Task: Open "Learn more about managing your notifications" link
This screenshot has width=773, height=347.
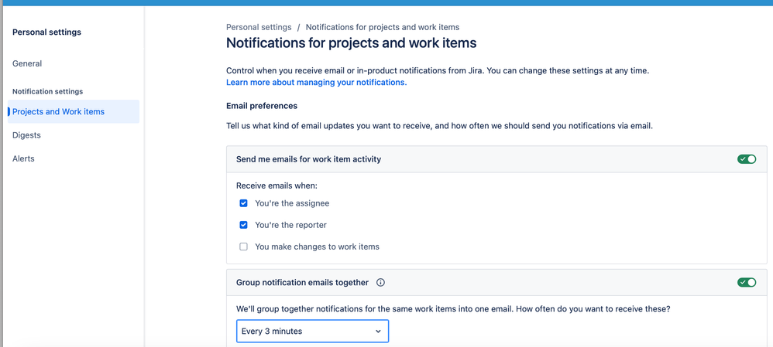Action: pyautogui.click(x=315, y=82)
